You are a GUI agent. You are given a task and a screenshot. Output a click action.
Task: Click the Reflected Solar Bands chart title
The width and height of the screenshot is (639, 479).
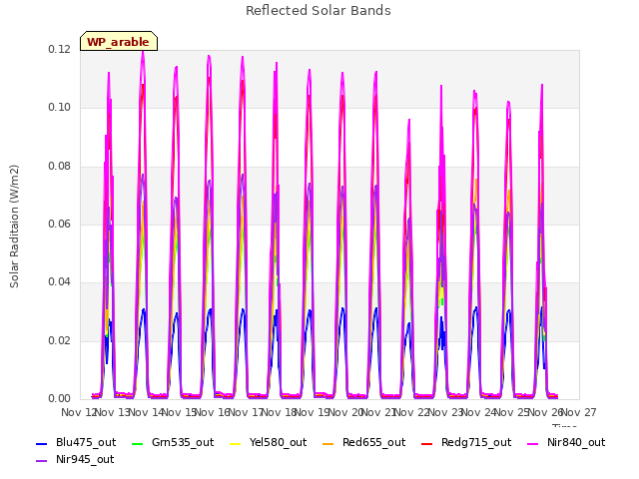point(319,11)
